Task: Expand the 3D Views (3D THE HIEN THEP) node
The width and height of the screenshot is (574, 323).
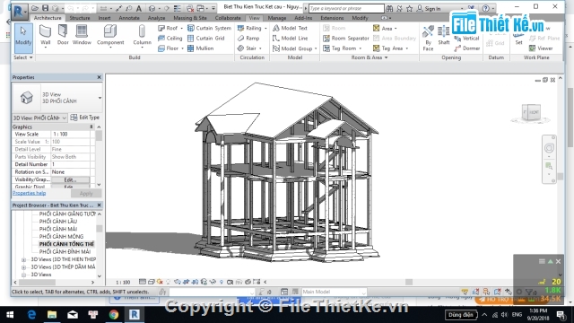Action: point(24,259)
